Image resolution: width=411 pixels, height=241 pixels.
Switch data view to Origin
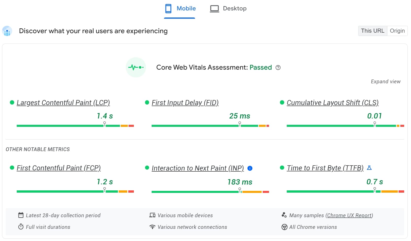tap(397, 31)
